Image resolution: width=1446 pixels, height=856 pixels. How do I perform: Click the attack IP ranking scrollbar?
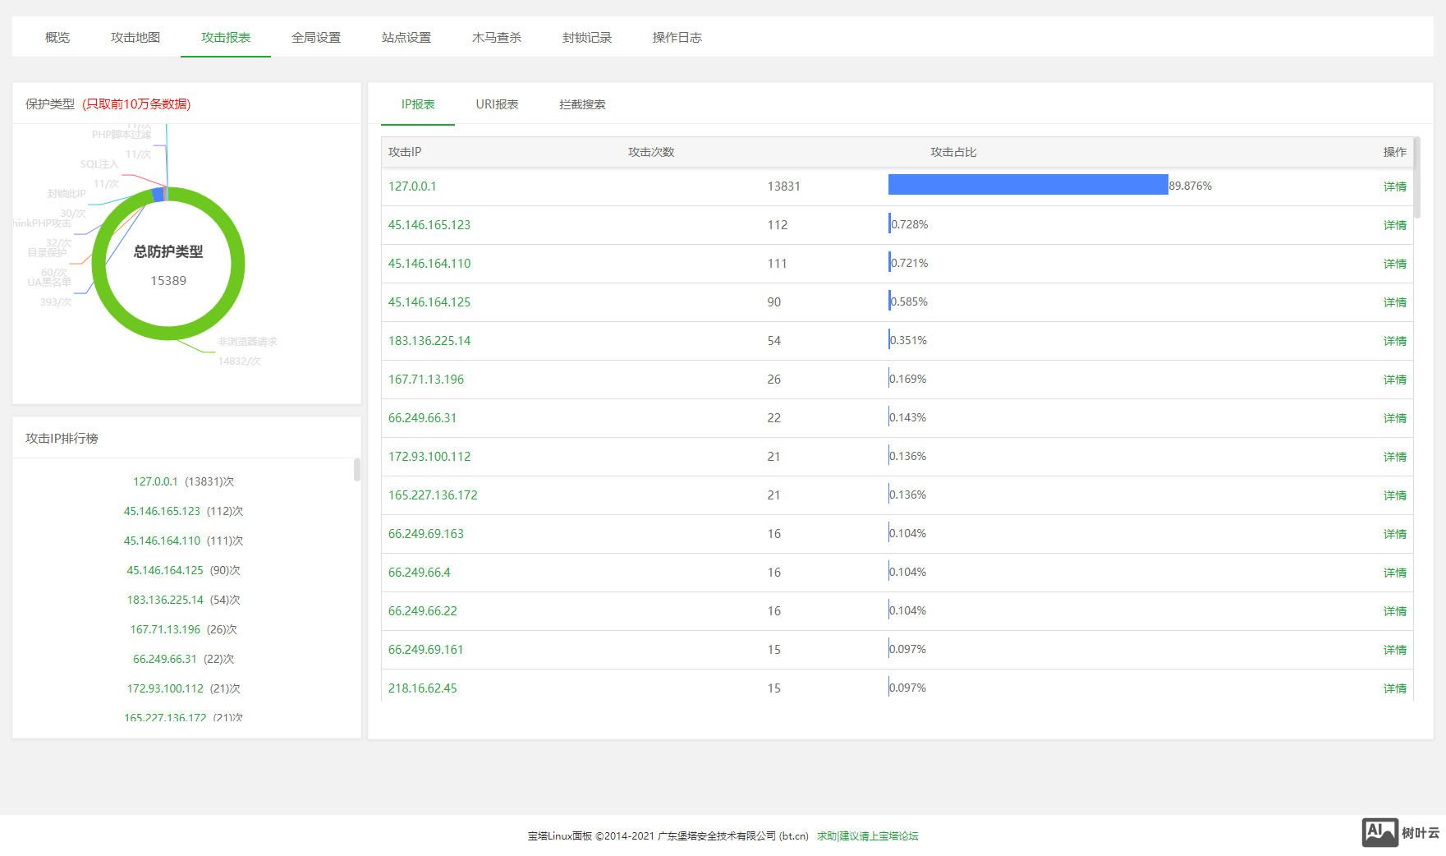357,470
